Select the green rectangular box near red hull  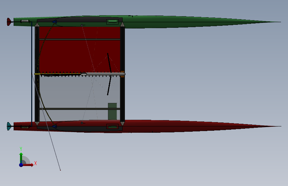pos(112,111)
